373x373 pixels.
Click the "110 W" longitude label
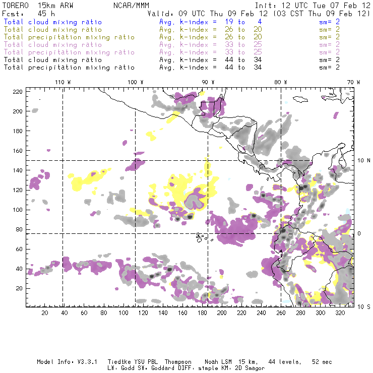pos(63,82)
